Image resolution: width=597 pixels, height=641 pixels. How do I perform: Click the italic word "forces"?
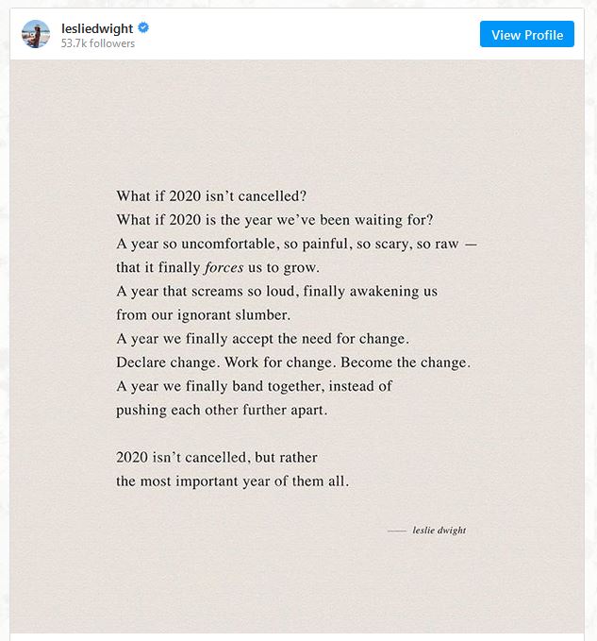tap(224, 268)
